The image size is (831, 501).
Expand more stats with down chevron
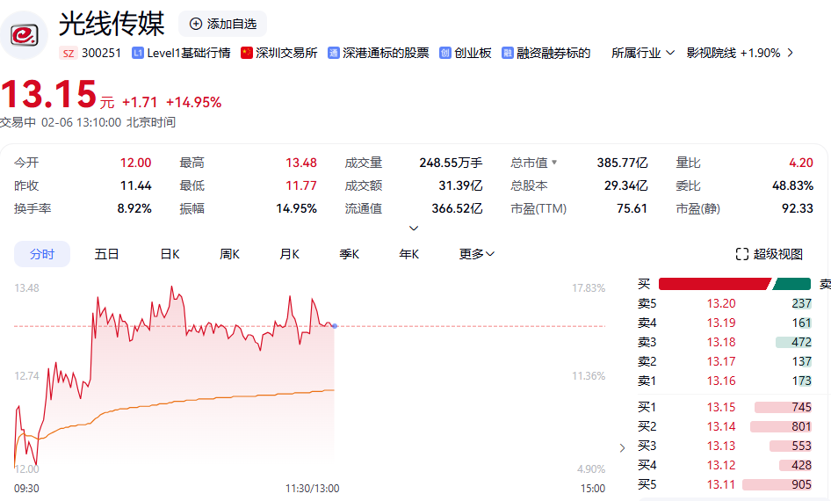[414, 228]
